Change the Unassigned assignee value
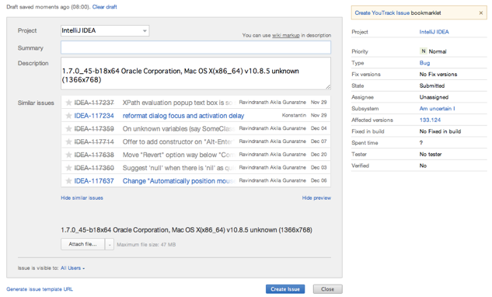Viewport: 492px width, 297px height. (x=434, y=97)
